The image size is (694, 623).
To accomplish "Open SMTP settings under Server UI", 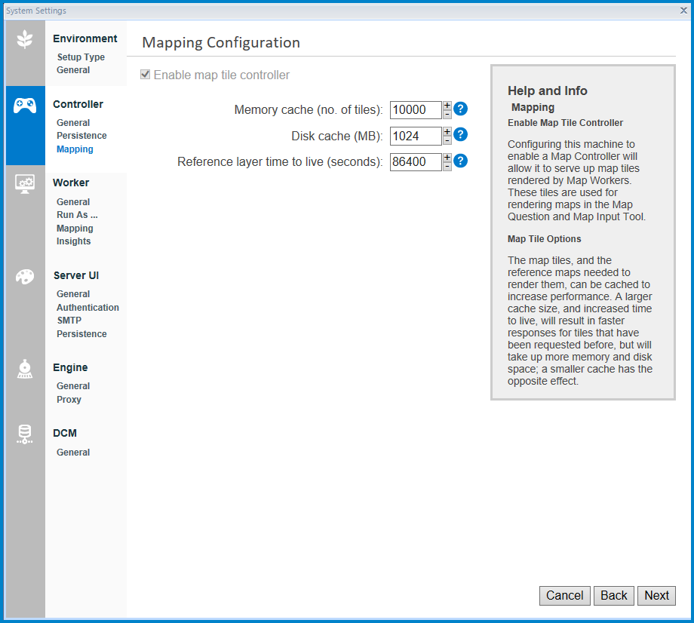I will point(68,320).
